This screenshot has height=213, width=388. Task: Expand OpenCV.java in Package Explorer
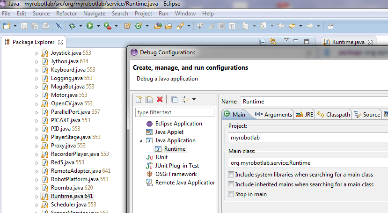coord(37,103)
